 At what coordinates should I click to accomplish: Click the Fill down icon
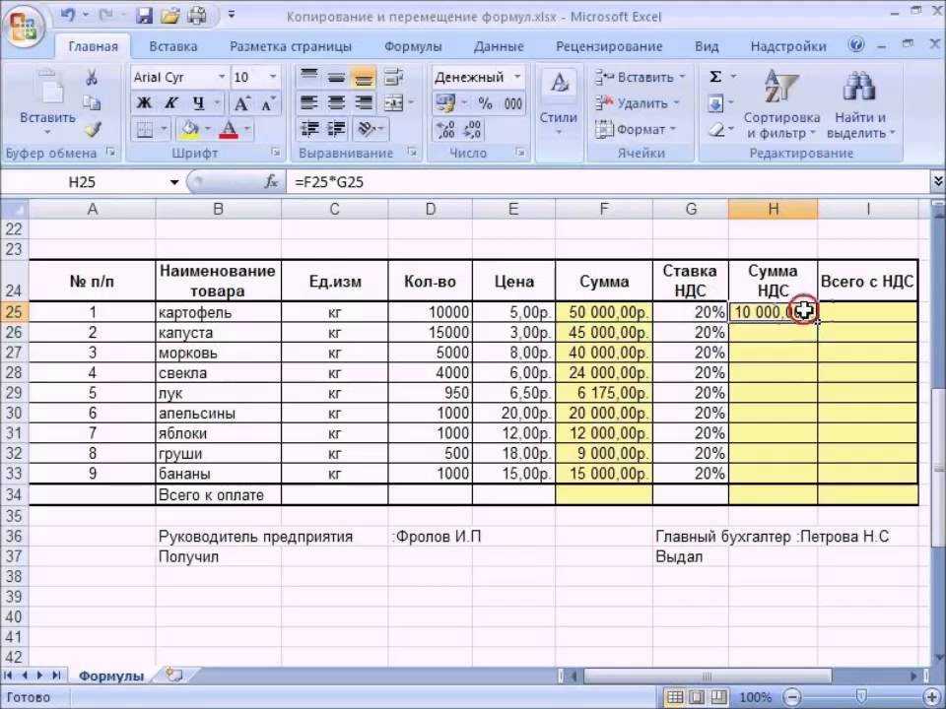pos(715,103)
